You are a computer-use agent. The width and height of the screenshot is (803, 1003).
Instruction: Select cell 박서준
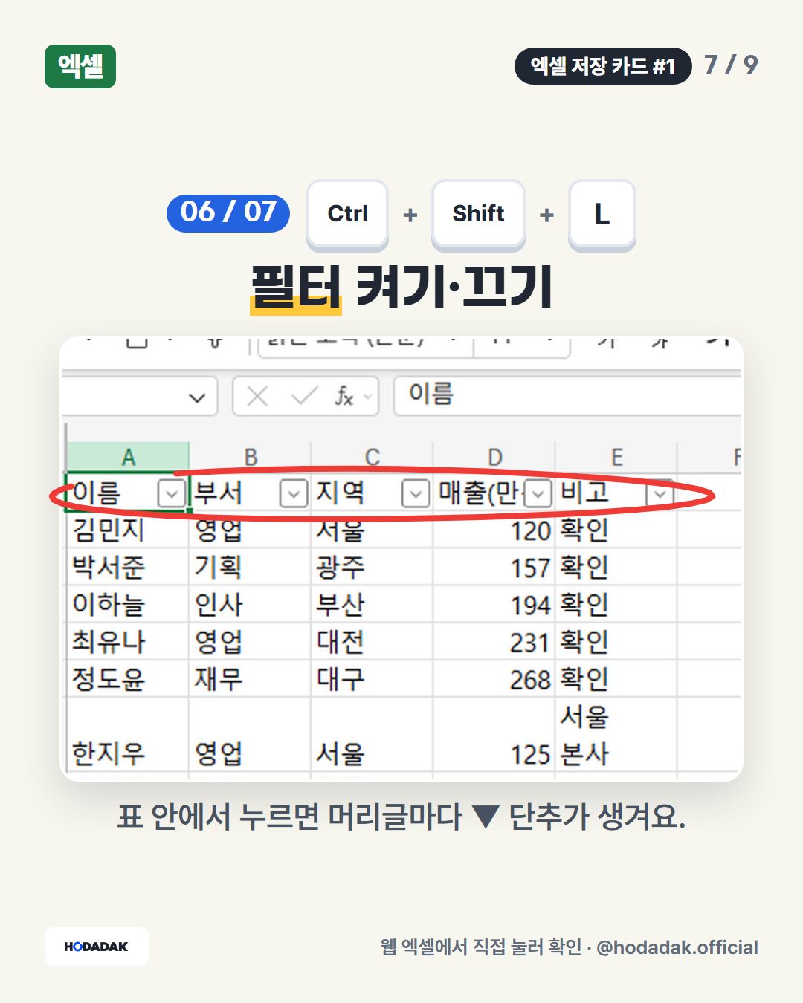click(x=128, y=567)
